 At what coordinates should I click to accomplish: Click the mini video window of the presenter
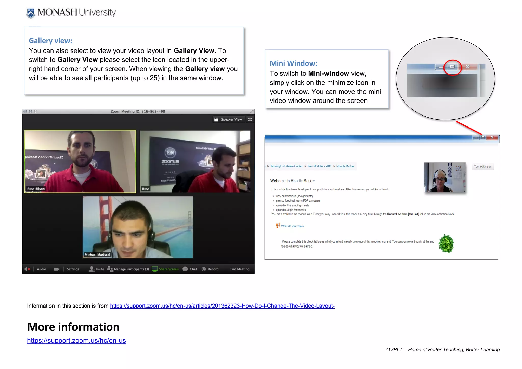pos(445,177)
